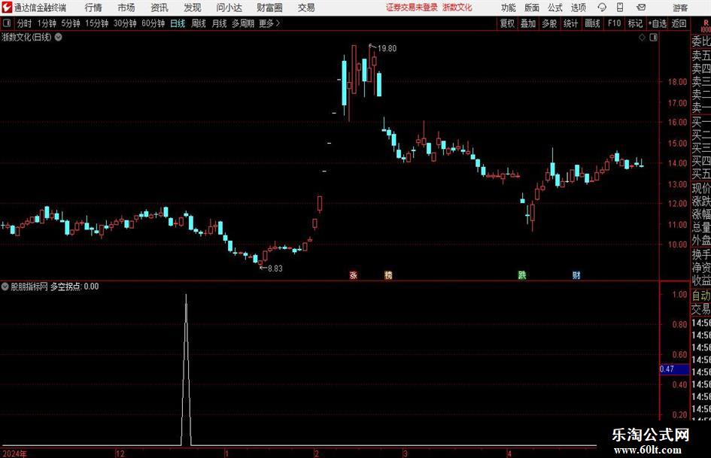This screenshot has width=711, height=458.
Task: Switch to 月线 monthly period
Action: (220, 23)
